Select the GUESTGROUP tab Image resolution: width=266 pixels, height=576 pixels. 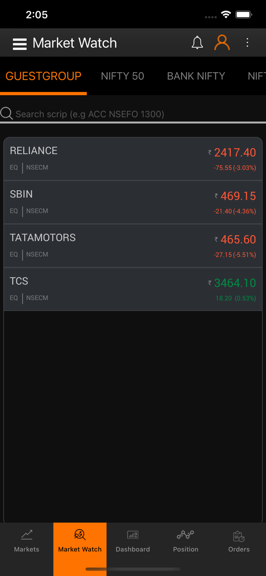[x=43, y=76]
